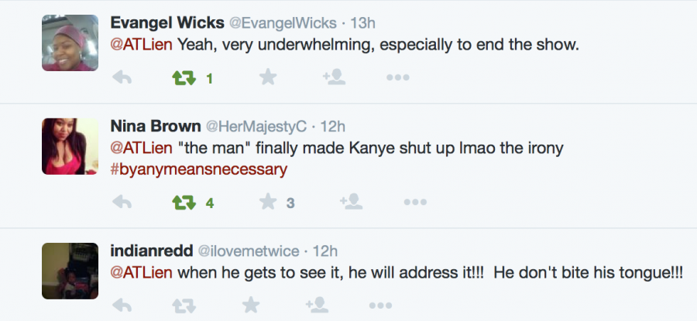Open the #byanymeansnecessary hashtag

click(x=199, y=169)
